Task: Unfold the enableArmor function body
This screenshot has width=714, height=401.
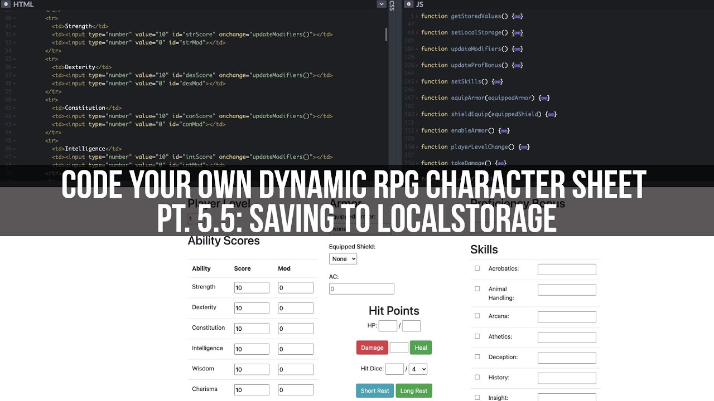Action: pyautogui.click(x=504, y=130)
